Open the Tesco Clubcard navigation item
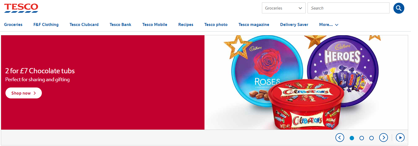Image resolution: width=418 pixels, height=146 pixels. click(84, 25)
